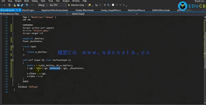206x105 pixels.
Task: Click the split-editor handle above the scrollbar
Action: pyautogui.click(x=205, y=17)
